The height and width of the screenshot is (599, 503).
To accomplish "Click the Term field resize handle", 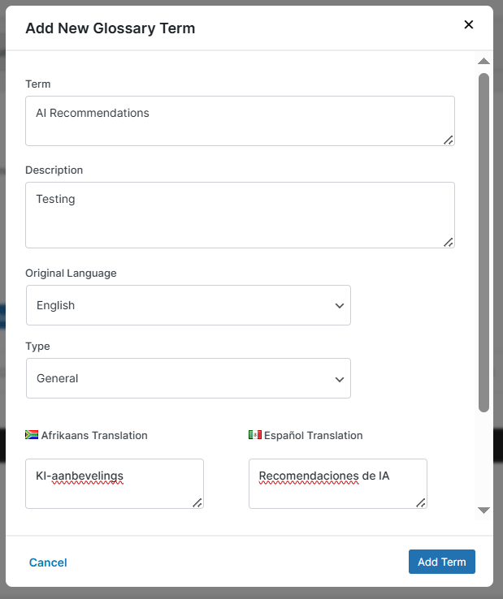I will tap(448, 140).
